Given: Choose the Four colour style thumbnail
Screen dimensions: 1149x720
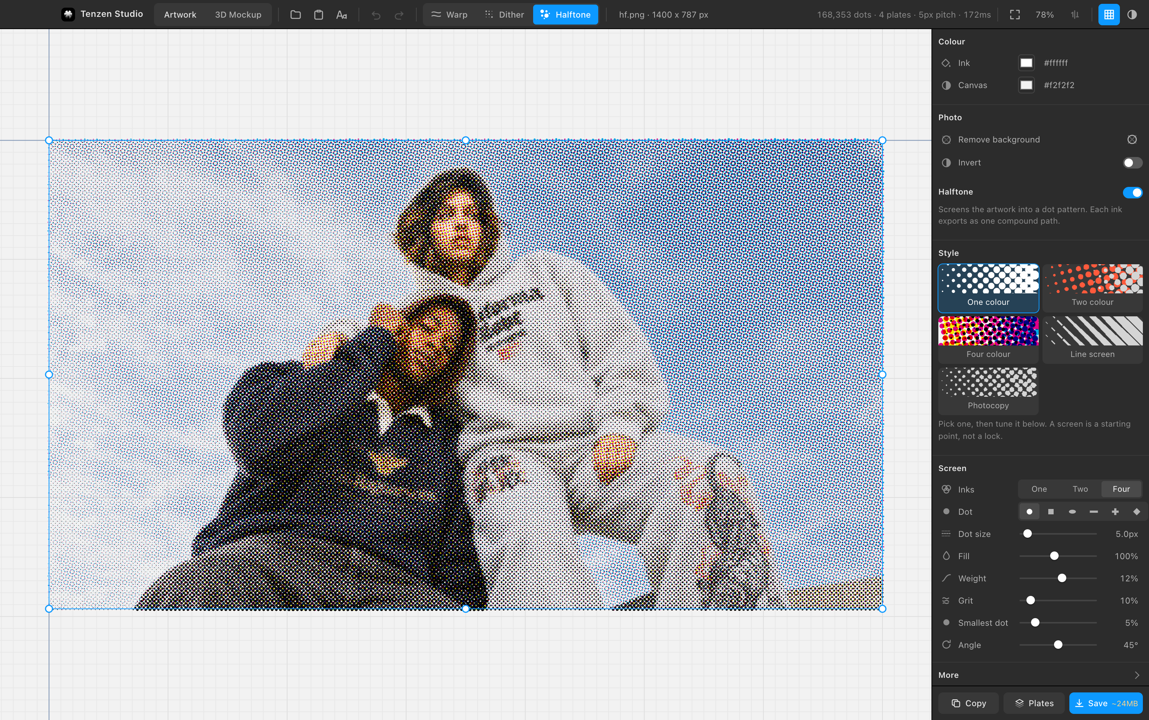Looking at the screenshot, I should [x=988, y=340].
